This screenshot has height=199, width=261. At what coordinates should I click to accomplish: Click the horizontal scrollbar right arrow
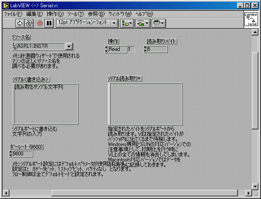coord(249,193)
